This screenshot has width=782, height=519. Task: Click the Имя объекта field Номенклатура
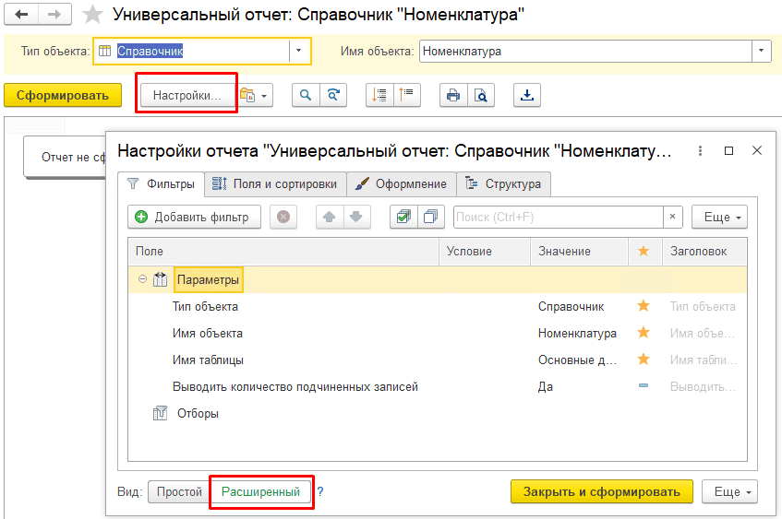[x=586, y=51]
